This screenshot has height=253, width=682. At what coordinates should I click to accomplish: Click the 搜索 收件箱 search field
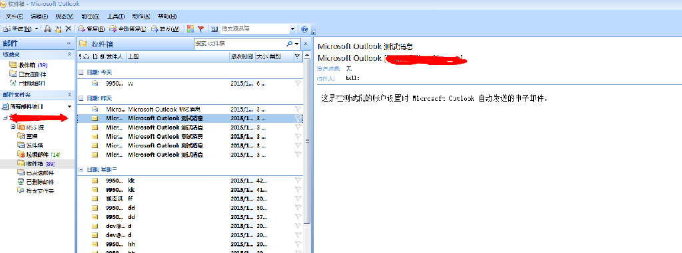point(239,44)
